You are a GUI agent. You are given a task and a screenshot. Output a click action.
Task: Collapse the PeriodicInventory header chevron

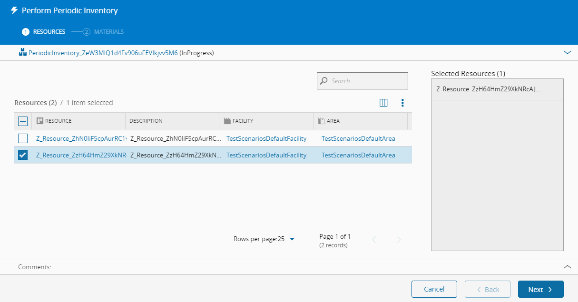[567, 53]
